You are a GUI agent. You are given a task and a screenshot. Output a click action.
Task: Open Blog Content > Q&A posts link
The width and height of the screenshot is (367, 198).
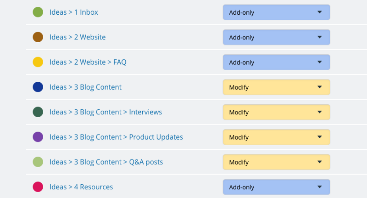[x=106, y=162]
